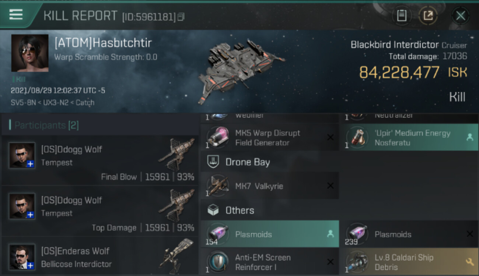This screenshot has width=479, height=276.
Task: Select the Anti-EM Screen Reinforcer I item
Action: [x=270, y=262]
